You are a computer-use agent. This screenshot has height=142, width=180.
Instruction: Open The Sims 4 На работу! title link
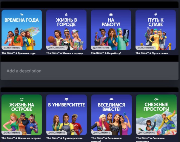107,53
